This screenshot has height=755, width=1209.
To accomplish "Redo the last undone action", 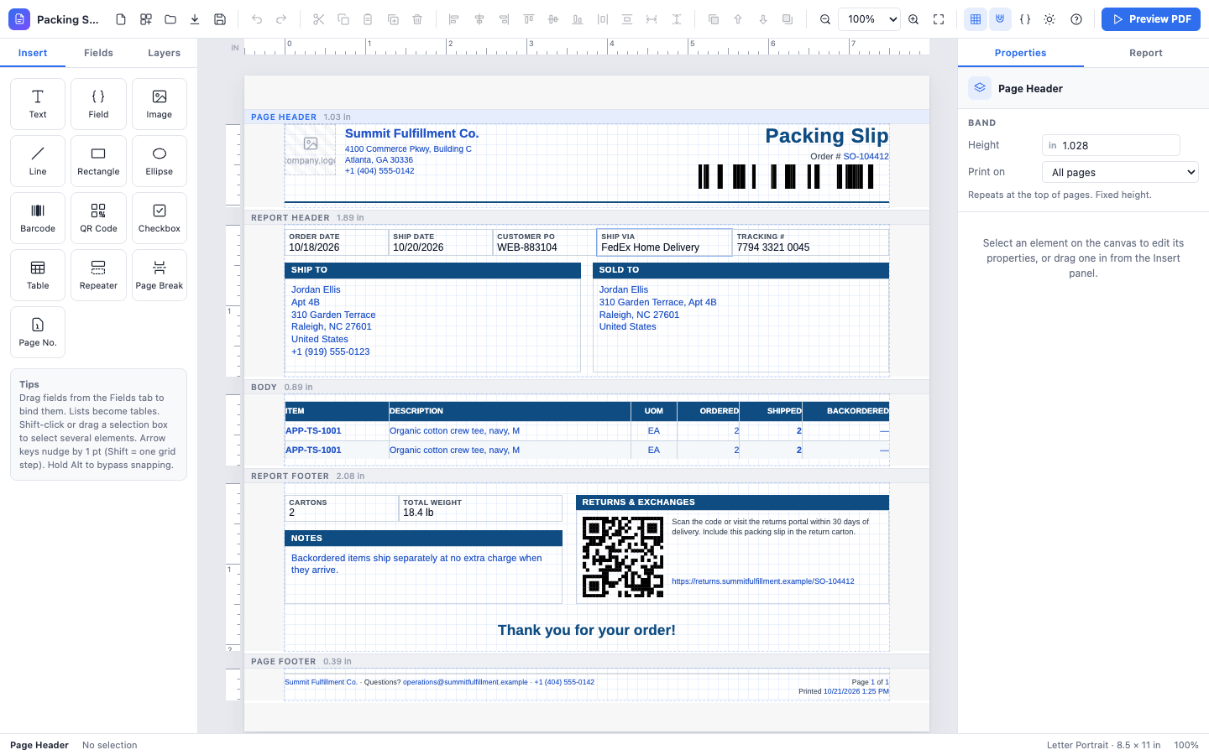I will pos(281,19).
